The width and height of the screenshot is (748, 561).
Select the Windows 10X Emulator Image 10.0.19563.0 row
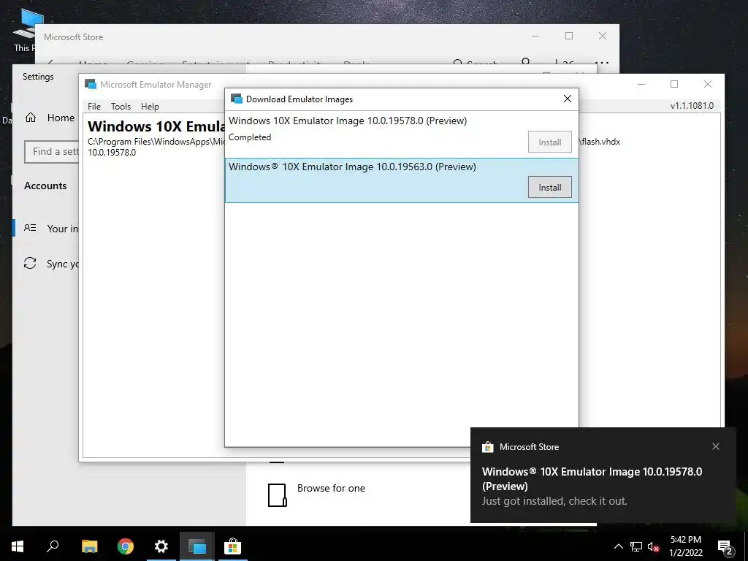click(402, 180)
